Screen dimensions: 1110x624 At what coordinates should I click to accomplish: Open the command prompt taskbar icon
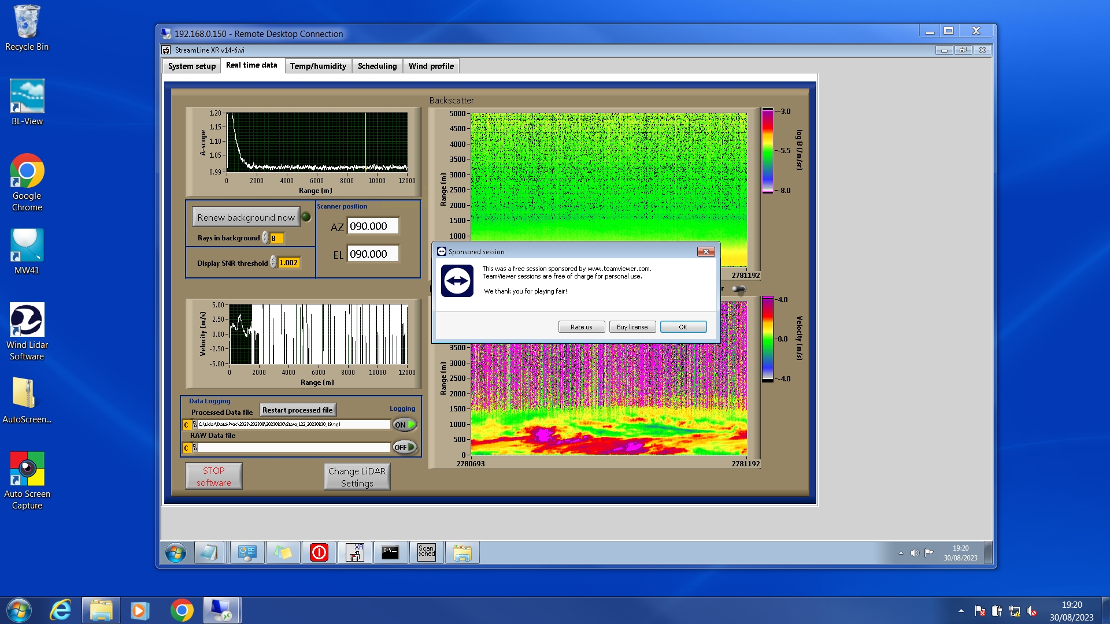[x=390, y=552]
